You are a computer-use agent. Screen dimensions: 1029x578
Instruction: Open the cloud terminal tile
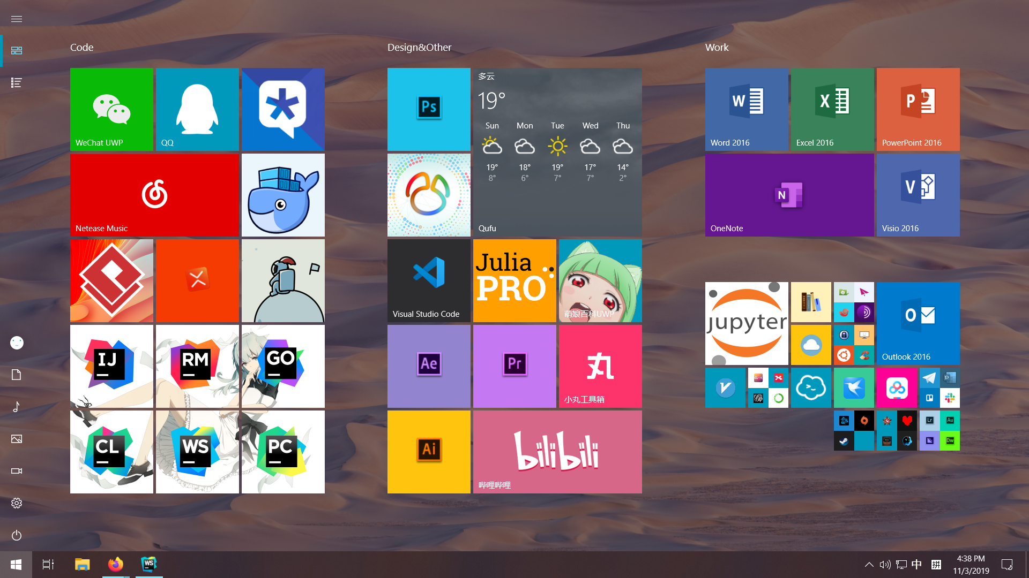811,387
